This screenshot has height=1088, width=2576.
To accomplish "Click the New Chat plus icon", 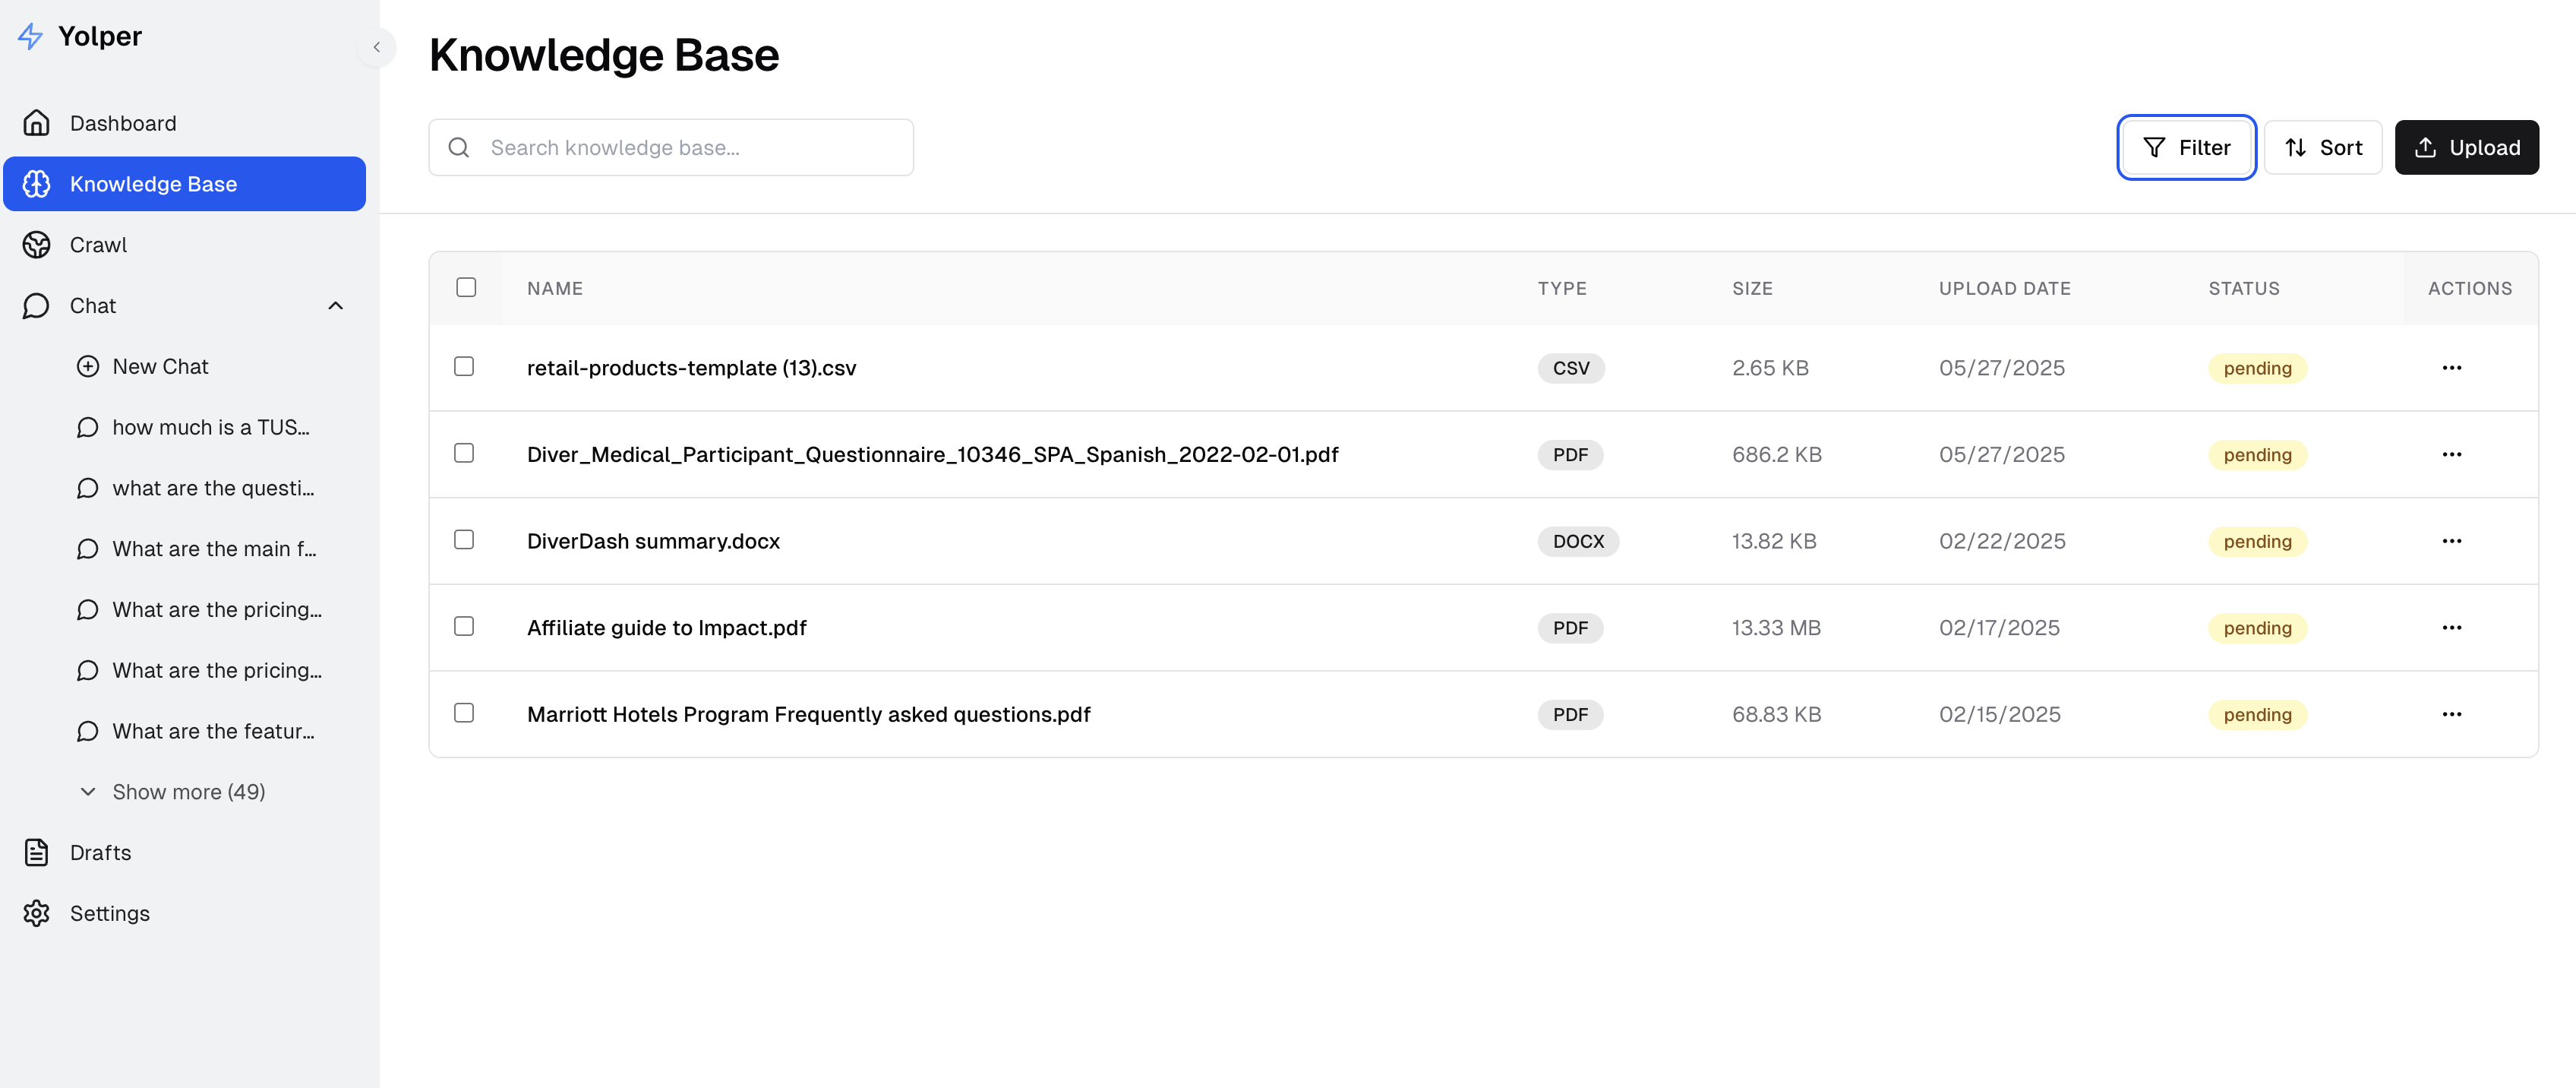I will coord(88,367).
